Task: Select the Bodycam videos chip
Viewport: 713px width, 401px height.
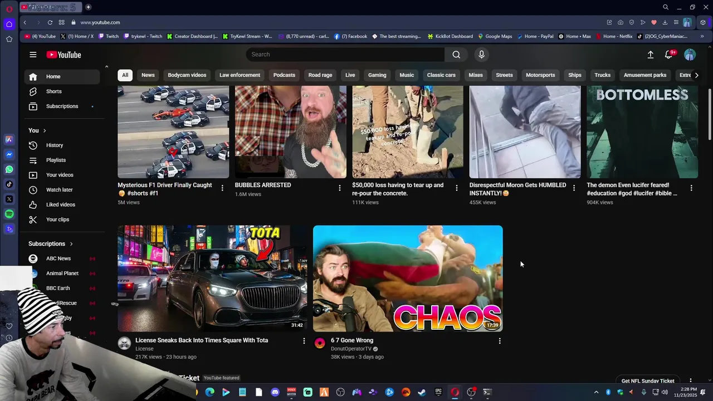Action: [187, 75]
